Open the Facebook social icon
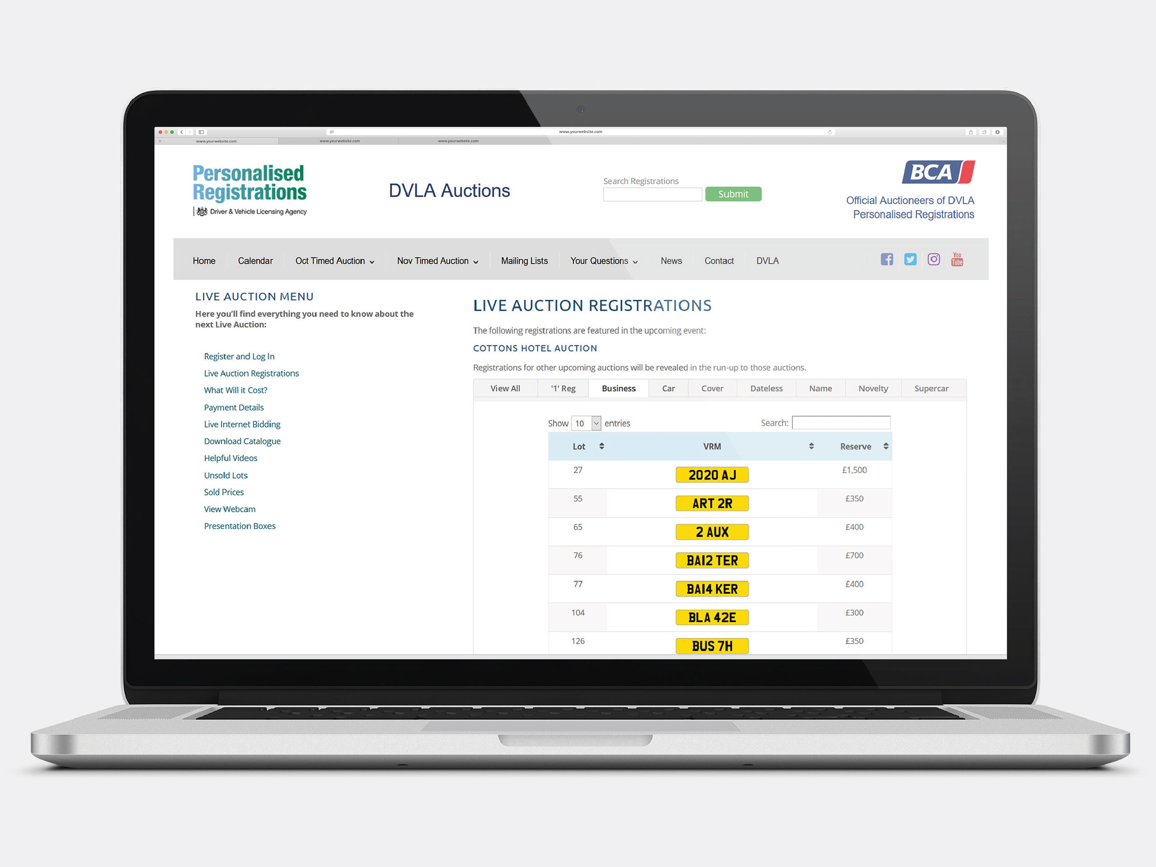This screenshot has width=1156, height=867. [x=886, y=259]
